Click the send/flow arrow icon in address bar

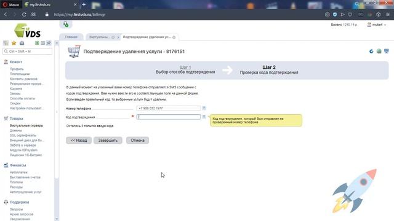tap(342, 15)
